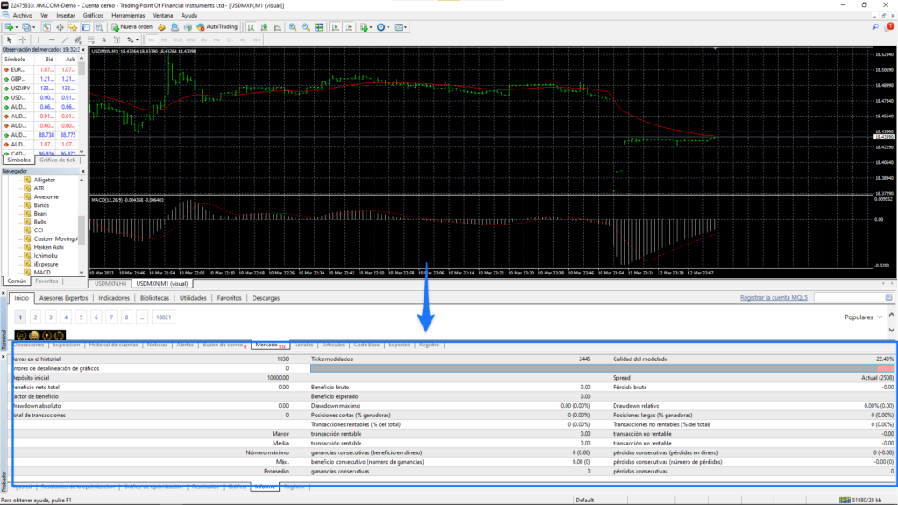Switch to Favoritos tab in Navigator
898x505 pixels.
click(x=46, y=281)
